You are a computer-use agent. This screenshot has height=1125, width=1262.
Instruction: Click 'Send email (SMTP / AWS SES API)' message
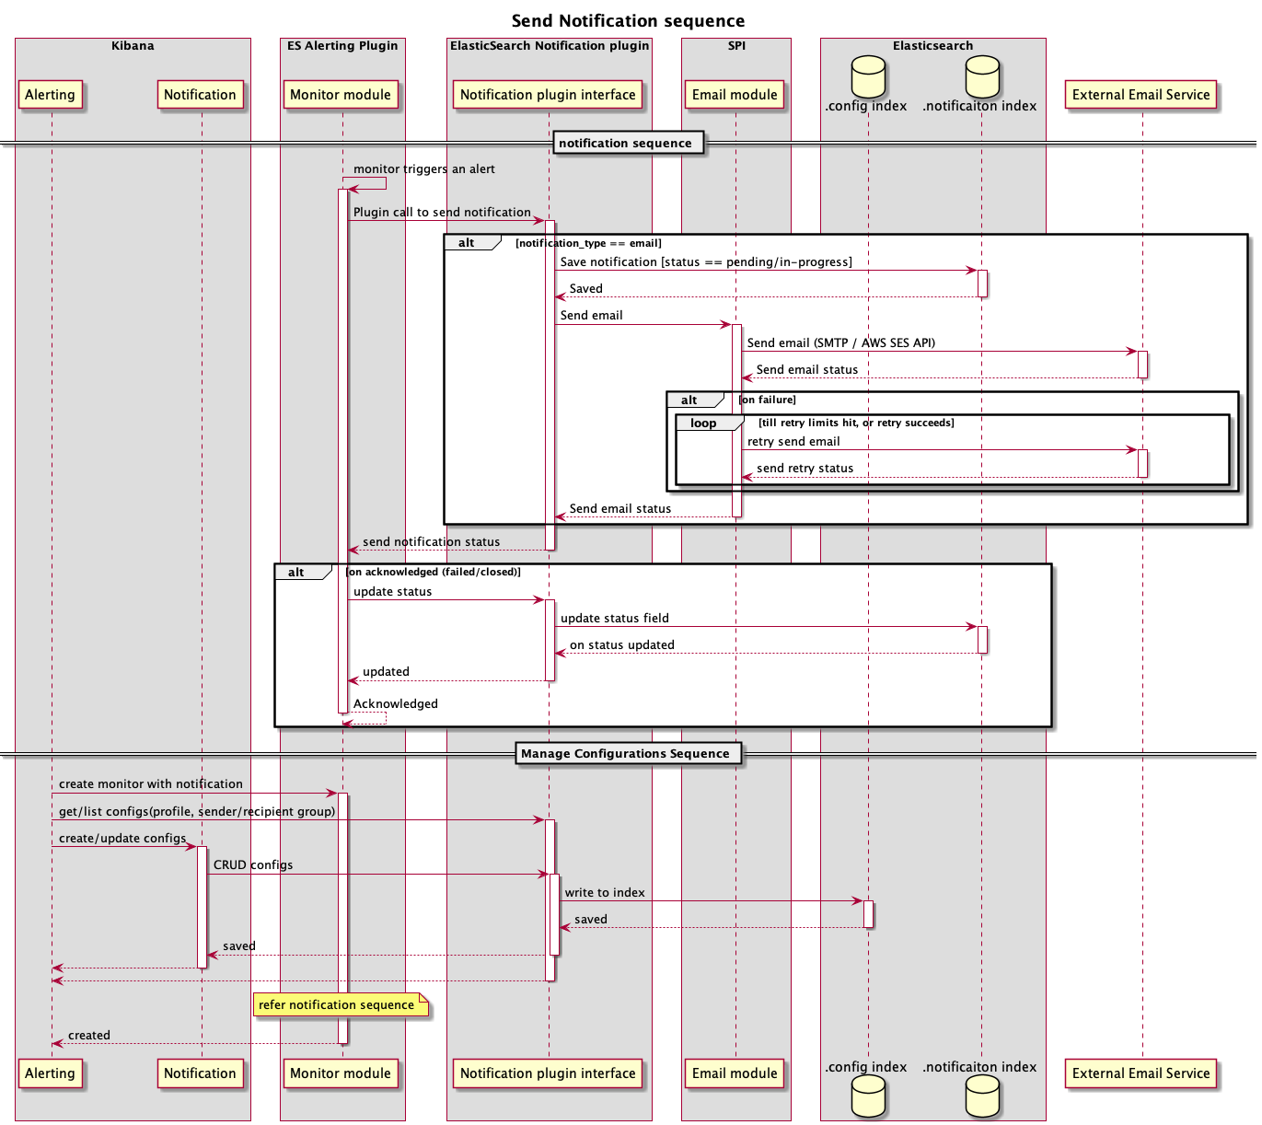point(841,342)
